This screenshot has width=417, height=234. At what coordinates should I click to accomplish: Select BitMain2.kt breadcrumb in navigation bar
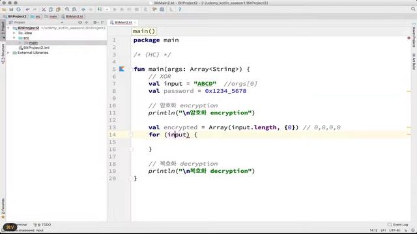(x=72, y=16)
